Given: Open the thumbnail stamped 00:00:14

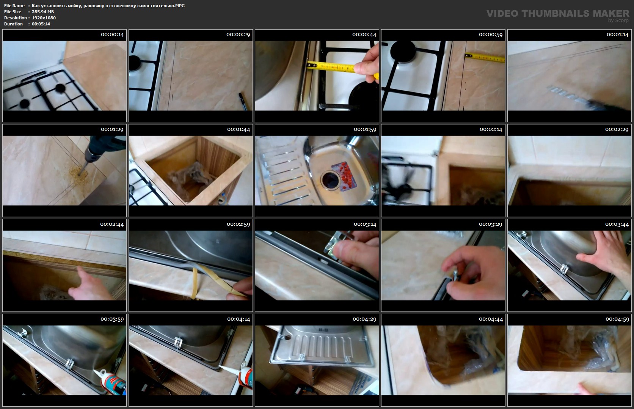Looking at the screenshot, I should pyautogui.click(x=64, y=76).
